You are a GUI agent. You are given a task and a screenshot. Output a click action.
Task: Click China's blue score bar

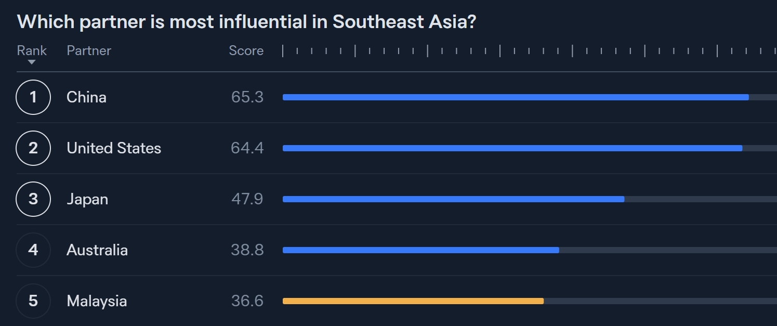pyautogui.click(x=515, y=97)
